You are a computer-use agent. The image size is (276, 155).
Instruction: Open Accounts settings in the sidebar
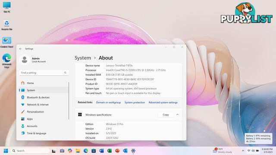44,126
